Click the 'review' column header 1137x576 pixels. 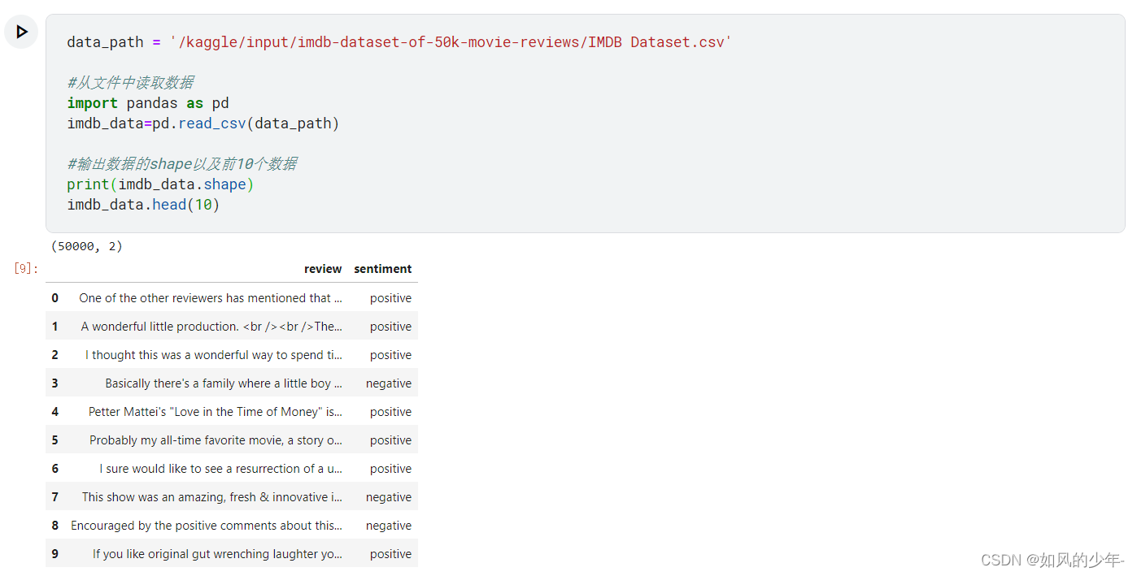[x=323, y=269]
